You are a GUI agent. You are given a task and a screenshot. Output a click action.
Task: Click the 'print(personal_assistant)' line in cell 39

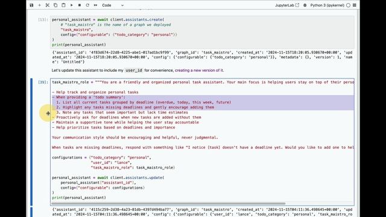[79, 198]
